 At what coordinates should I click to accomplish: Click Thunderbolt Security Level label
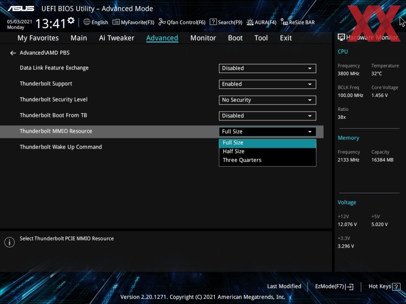point(53,100)
